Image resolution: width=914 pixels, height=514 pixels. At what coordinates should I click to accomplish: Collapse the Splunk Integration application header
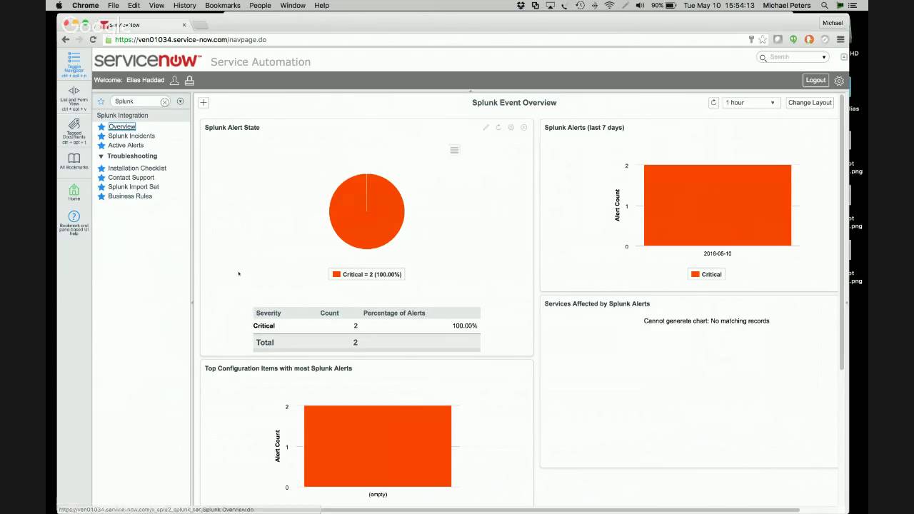(x=123, y=116)
